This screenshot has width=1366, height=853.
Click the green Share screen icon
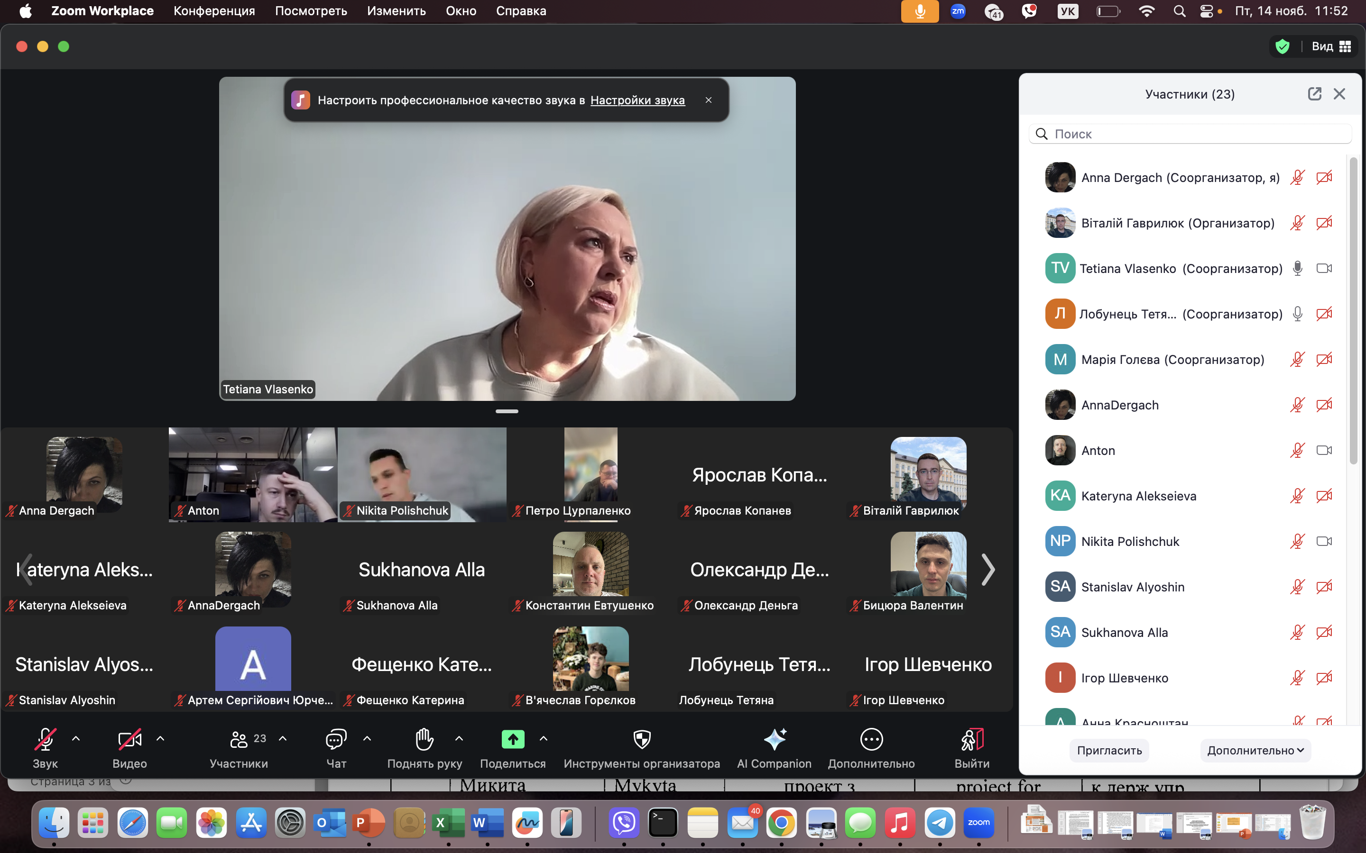(x=513, y=739)
